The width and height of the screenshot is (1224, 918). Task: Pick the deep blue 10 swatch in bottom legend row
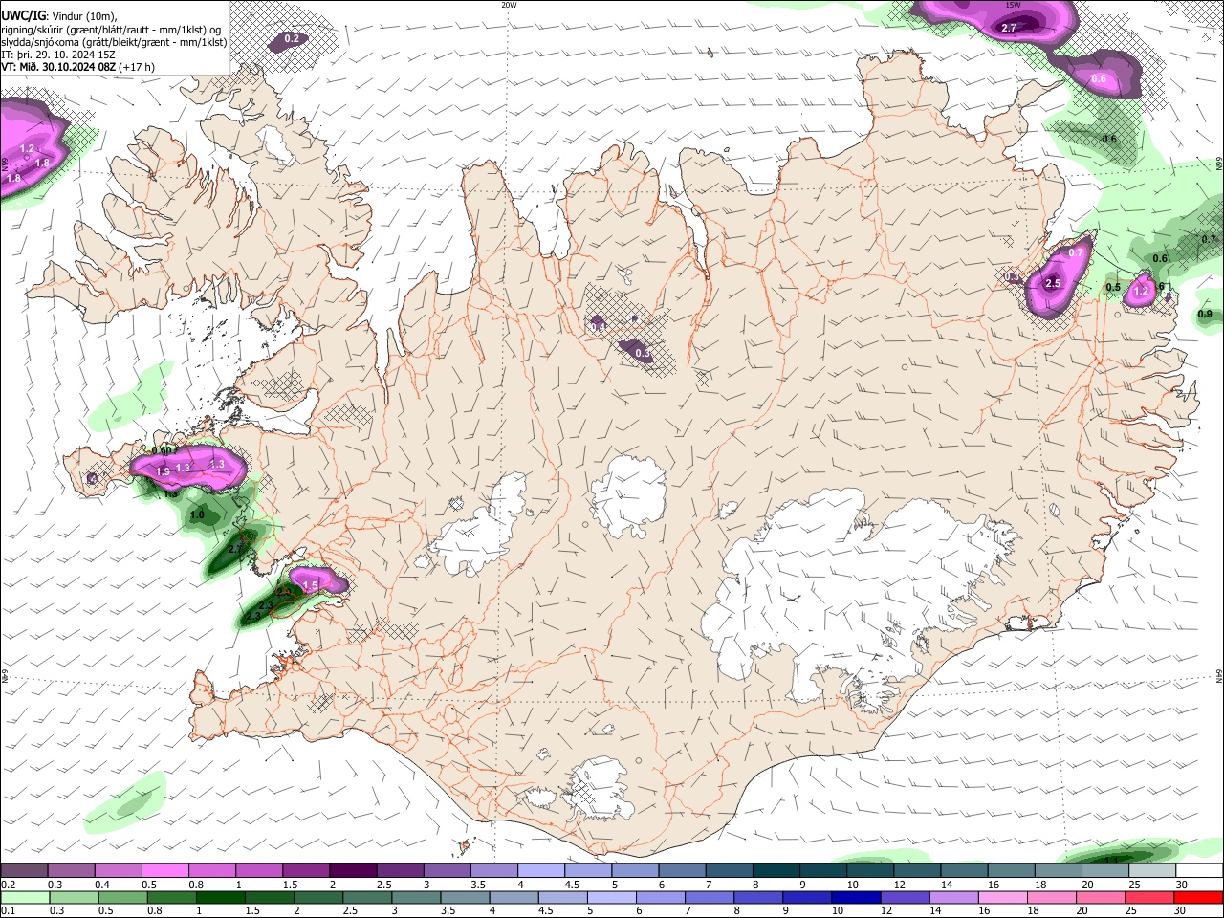(x=856, y=897)
